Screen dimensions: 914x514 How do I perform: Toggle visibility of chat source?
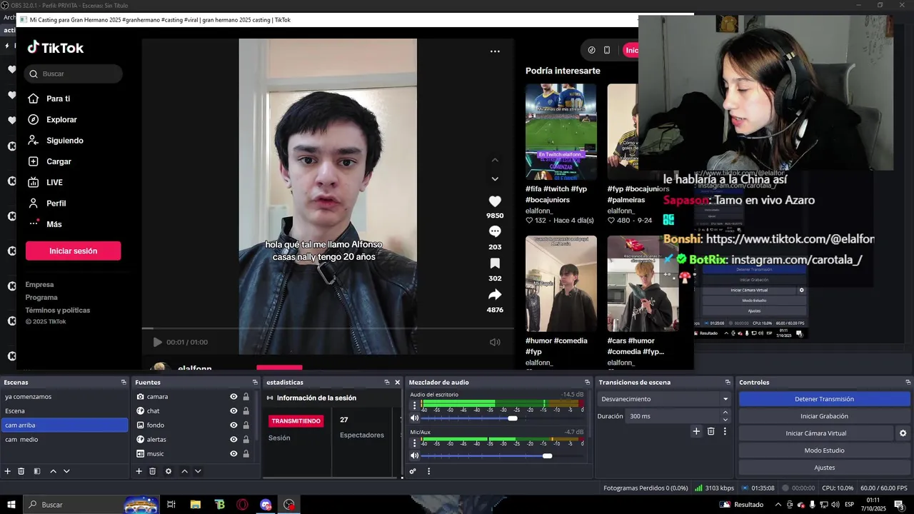click(233, 411)
